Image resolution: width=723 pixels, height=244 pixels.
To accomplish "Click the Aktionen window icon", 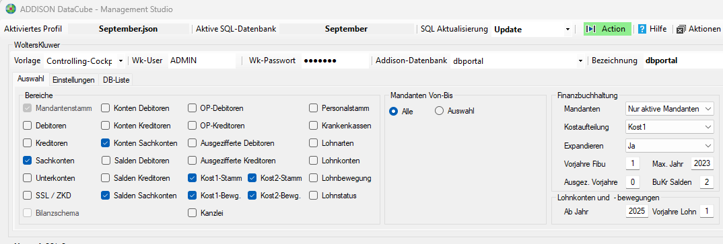I will (x=681, y=30).
